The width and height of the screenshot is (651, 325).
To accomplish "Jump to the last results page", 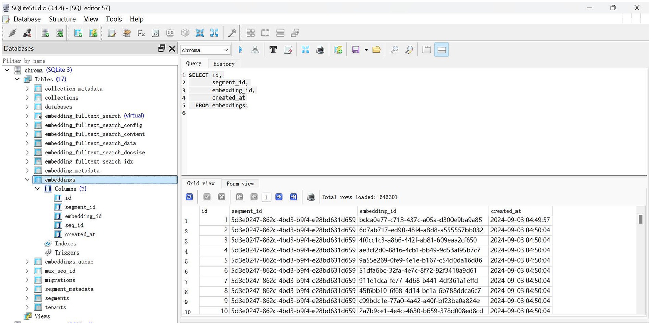I will 294,197.
